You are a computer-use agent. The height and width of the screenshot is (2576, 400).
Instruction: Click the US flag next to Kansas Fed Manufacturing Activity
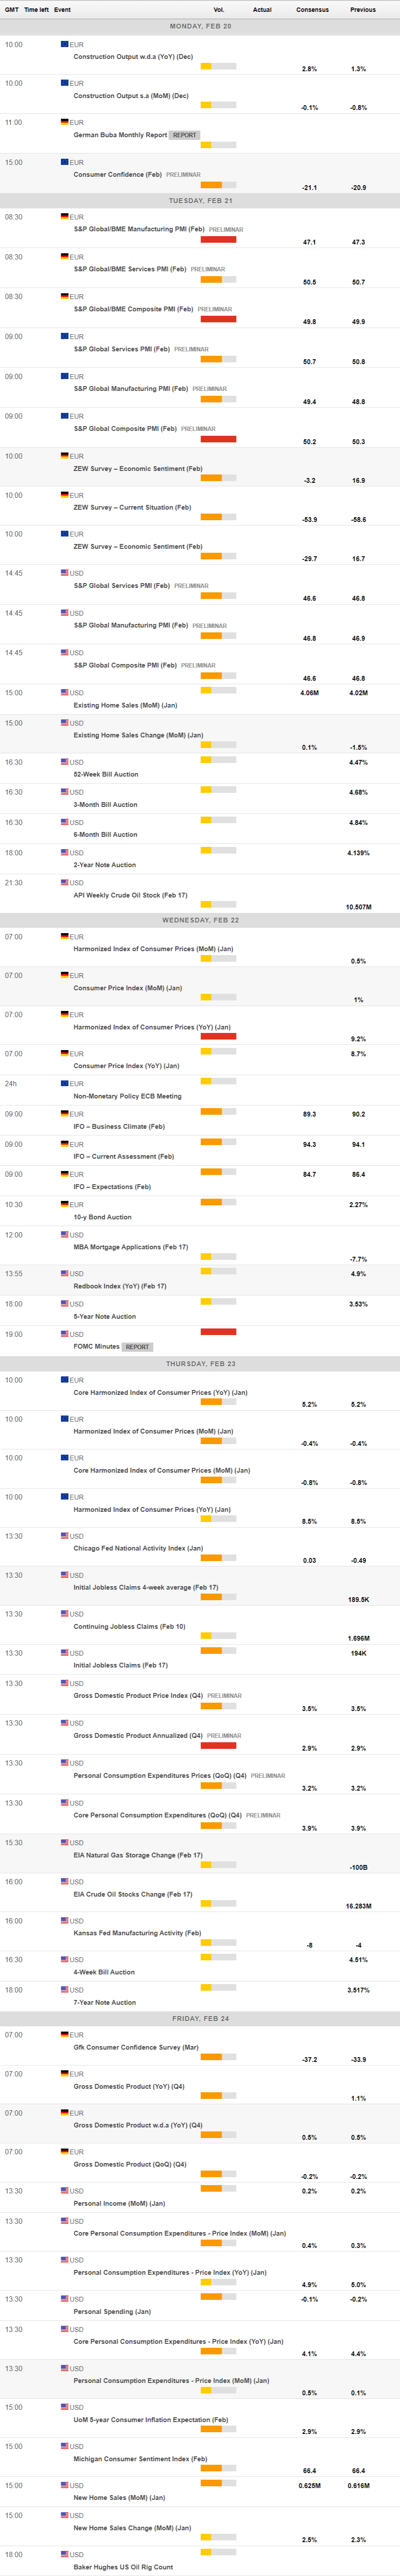coord(65,1920)
